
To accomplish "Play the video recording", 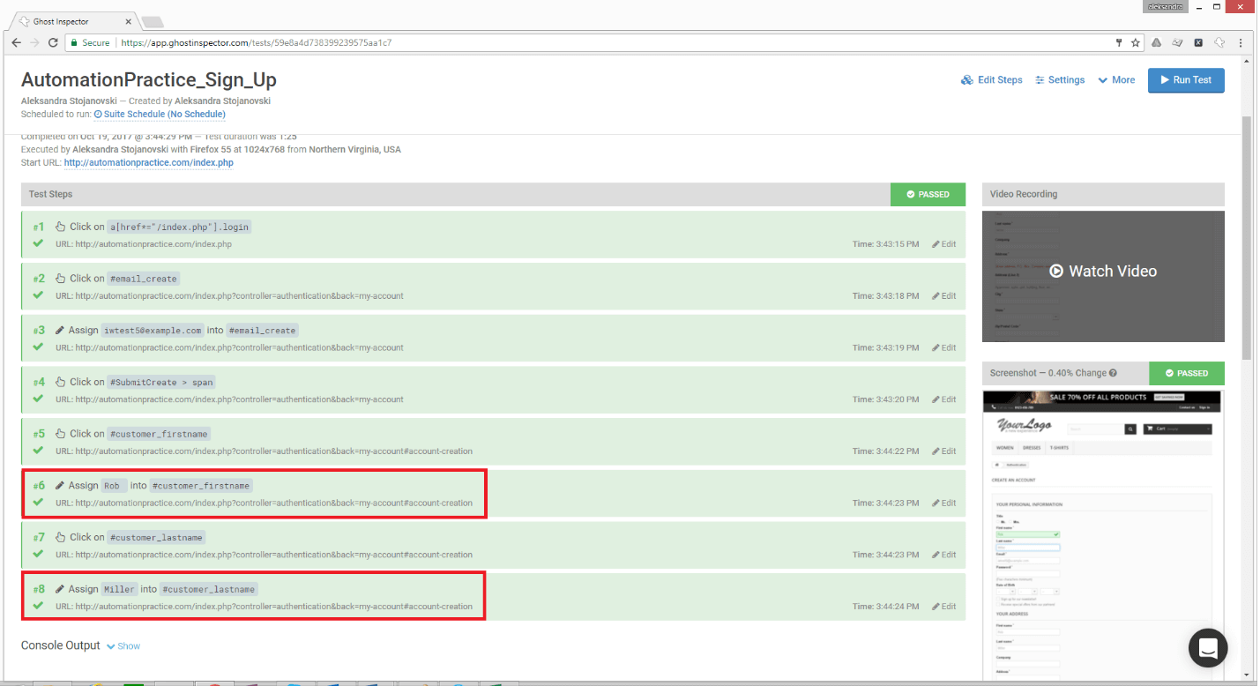I will (x=1103, y=272).
